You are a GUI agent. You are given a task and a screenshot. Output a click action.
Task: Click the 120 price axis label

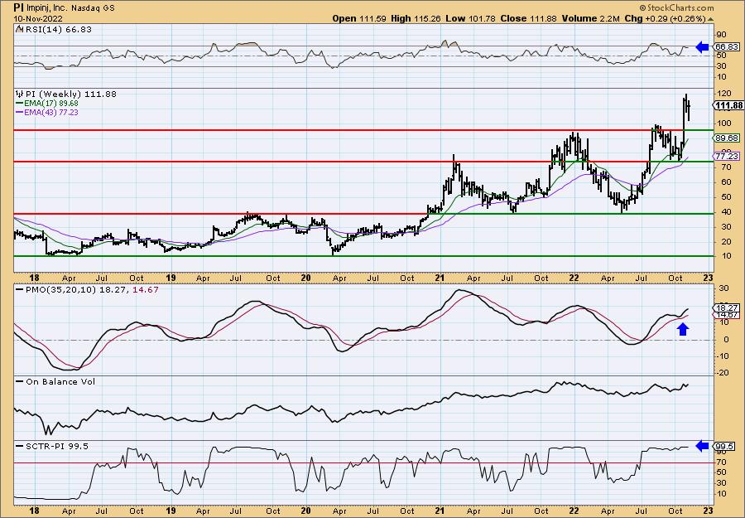coord(724,93)
